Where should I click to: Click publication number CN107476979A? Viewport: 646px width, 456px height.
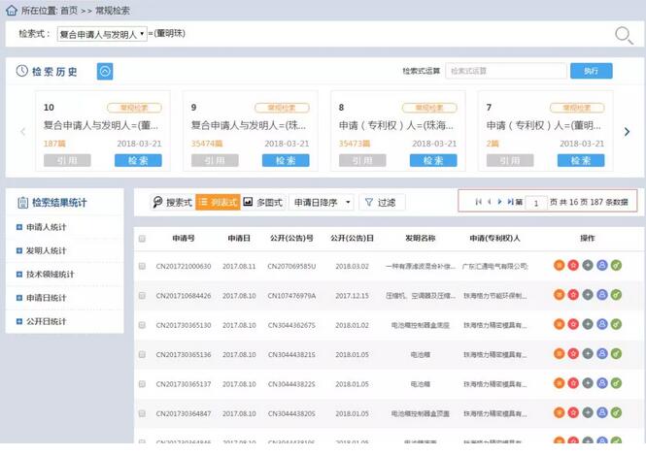click(x=291, y=296)
